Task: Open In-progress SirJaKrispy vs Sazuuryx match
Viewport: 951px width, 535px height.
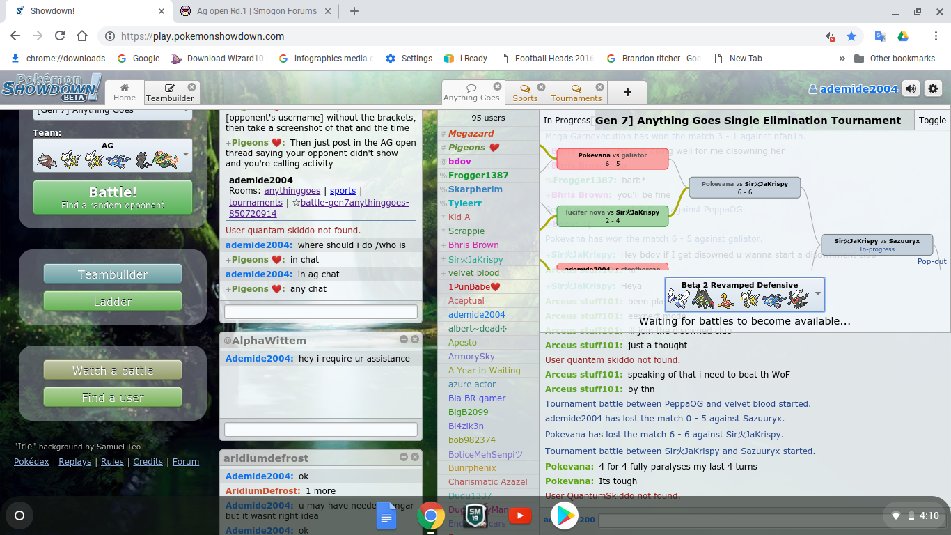Action: pyautogui.click(x=877, y=245)
